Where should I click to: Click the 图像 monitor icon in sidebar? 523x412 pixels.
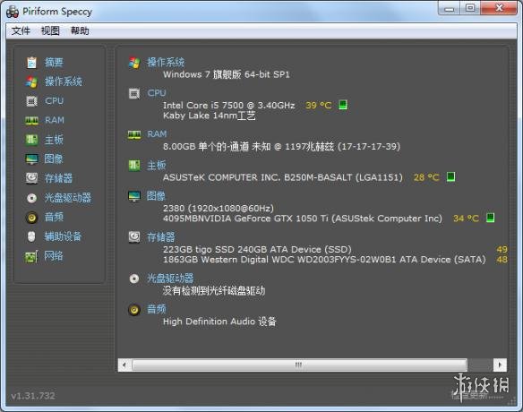[x=31, y=159]
